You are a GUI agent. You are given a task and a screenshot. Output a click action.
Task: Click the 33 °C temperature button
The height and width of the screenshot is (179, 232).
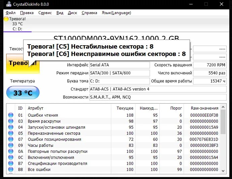(x=23, y=93)
